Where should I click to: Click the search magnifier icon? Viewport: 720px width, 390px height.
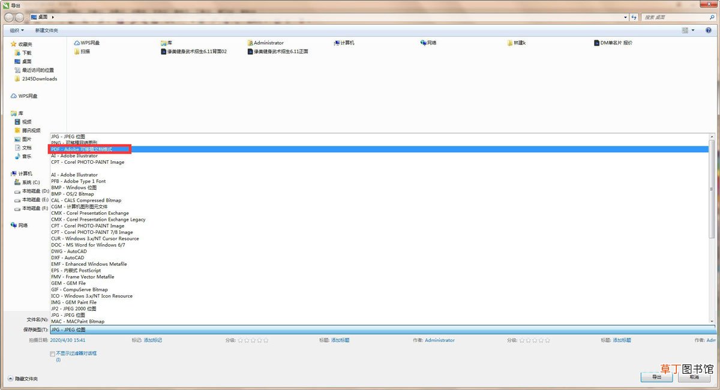point(711,17)
